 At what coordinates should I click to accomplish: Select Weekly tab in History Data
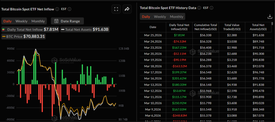160,17
